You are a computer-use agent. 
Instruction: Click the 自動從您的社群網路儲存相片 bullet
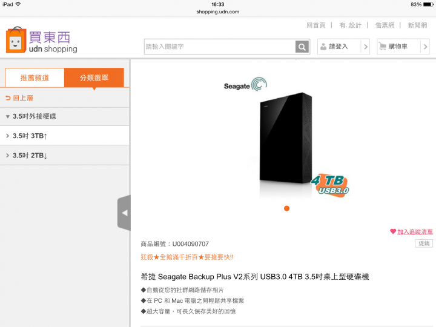(x=182, y=290)
